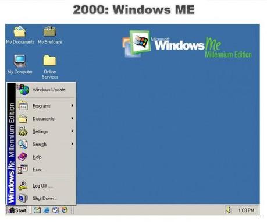Image resolution: width=267 pixels, height=222 pixels.
Task: Click the Start button on the taskbar
Action: [x=17, y=210]
